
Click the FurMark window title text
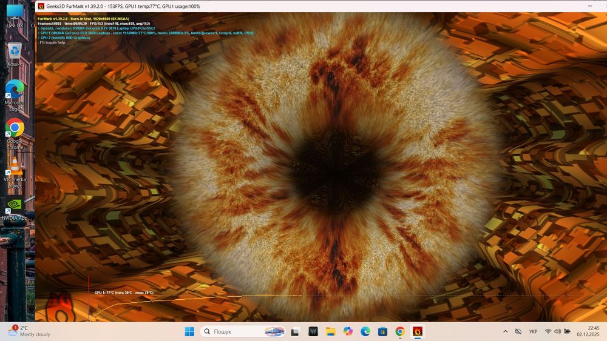click(x=123, y=6)
